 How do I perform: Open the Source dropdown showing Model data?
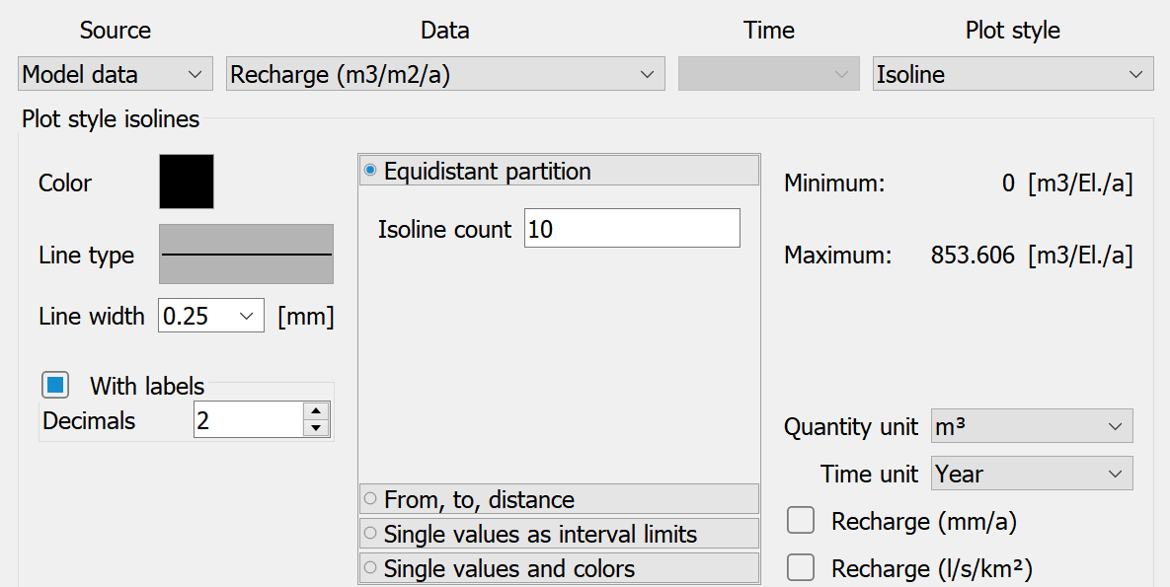115,74
